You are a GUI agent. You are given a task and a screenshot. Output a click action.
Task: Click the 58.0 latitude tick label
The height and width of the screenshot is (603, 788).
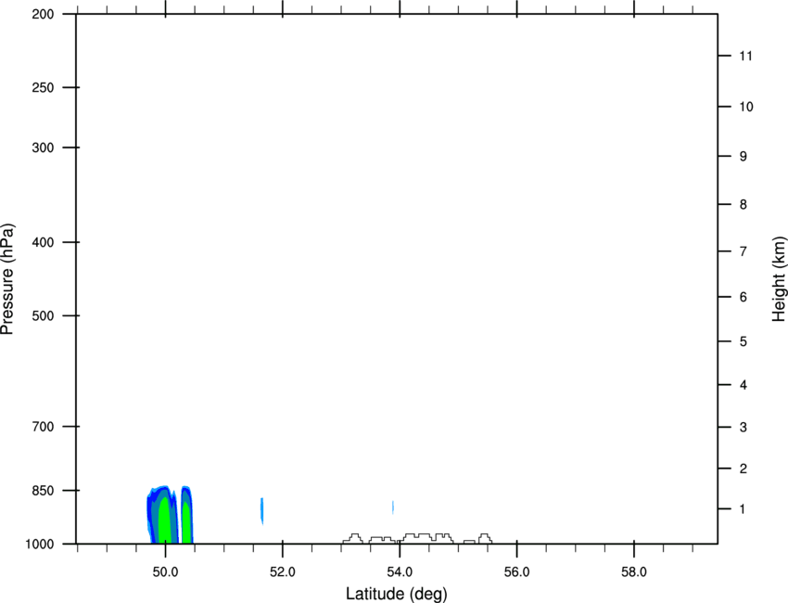tap(634, 571)
